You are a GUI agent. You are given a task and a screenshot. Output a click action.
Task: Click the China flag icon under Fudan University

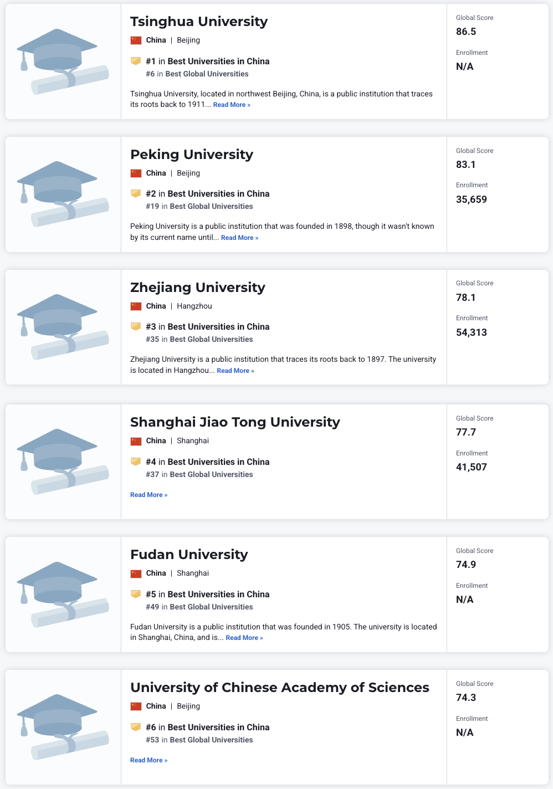pyautogui.click(x=136, y=573)
